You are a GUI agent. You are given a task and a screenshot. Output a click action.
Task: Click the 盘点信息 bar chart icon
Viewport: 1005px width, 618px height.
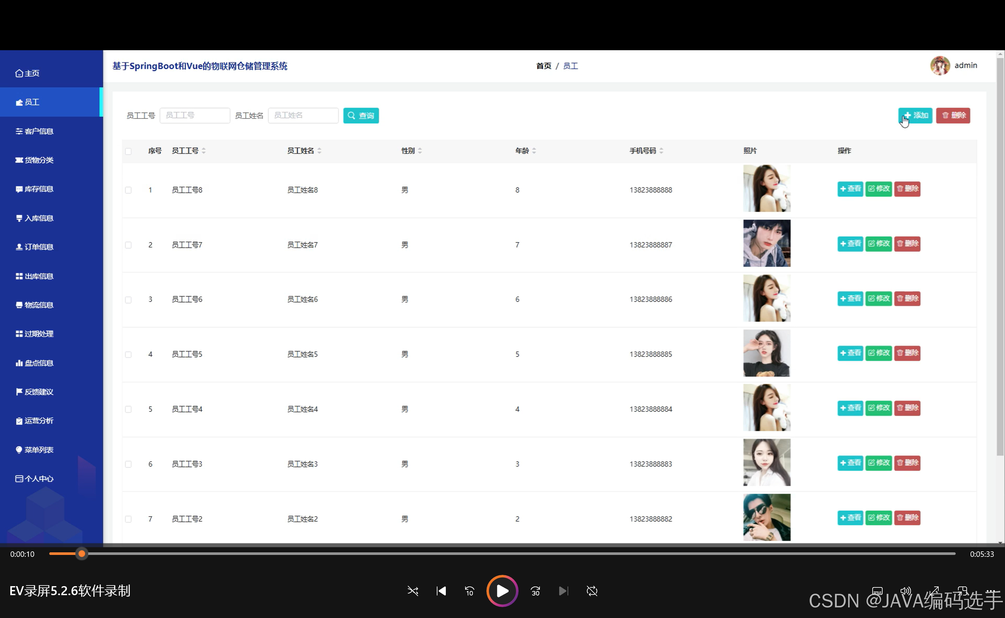coord(19,363)
